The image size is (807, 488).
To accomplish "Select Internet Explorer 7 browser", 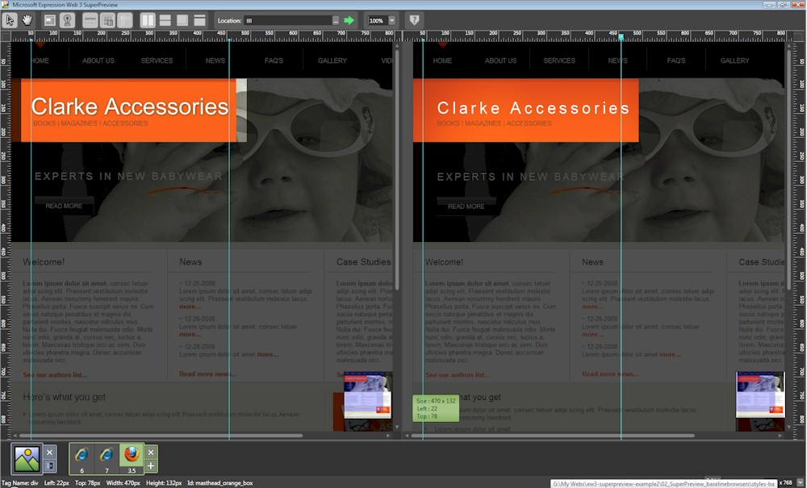I will [x=107, y=459].
